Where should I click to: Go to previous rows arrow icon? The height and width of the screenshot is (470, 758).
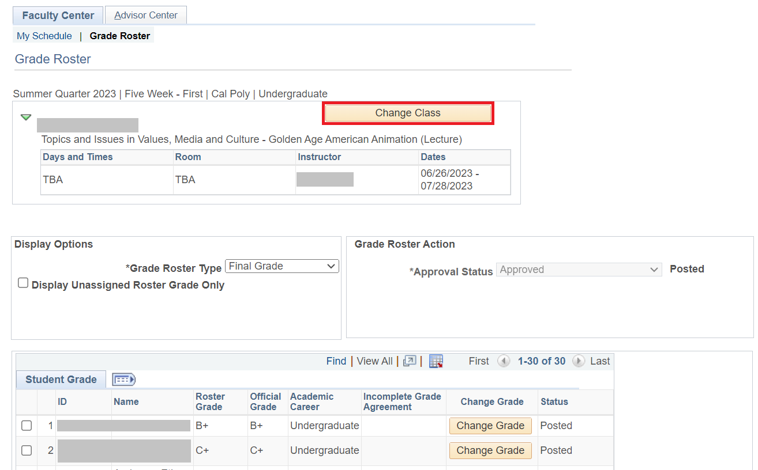tap(504, 361)
